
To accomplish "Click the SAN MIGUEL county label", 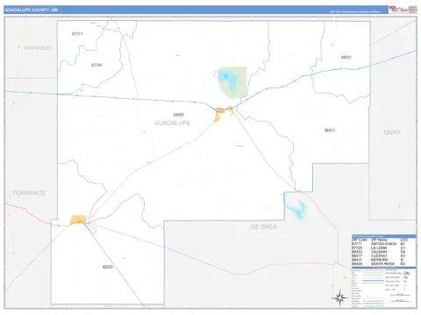I will coord(38,48).
